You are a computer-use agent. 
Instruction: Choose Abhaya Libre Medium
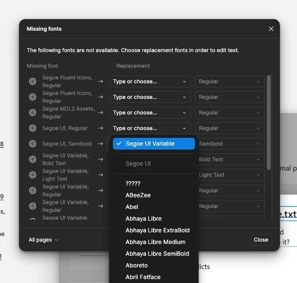coord(154,242)
